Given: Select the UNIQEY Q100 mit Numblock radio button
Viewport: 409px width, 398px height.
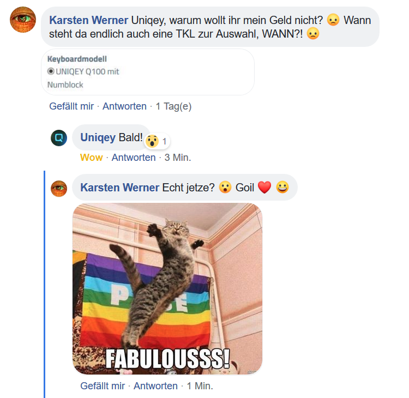Looking at the screenshot, I should (51, 71).
